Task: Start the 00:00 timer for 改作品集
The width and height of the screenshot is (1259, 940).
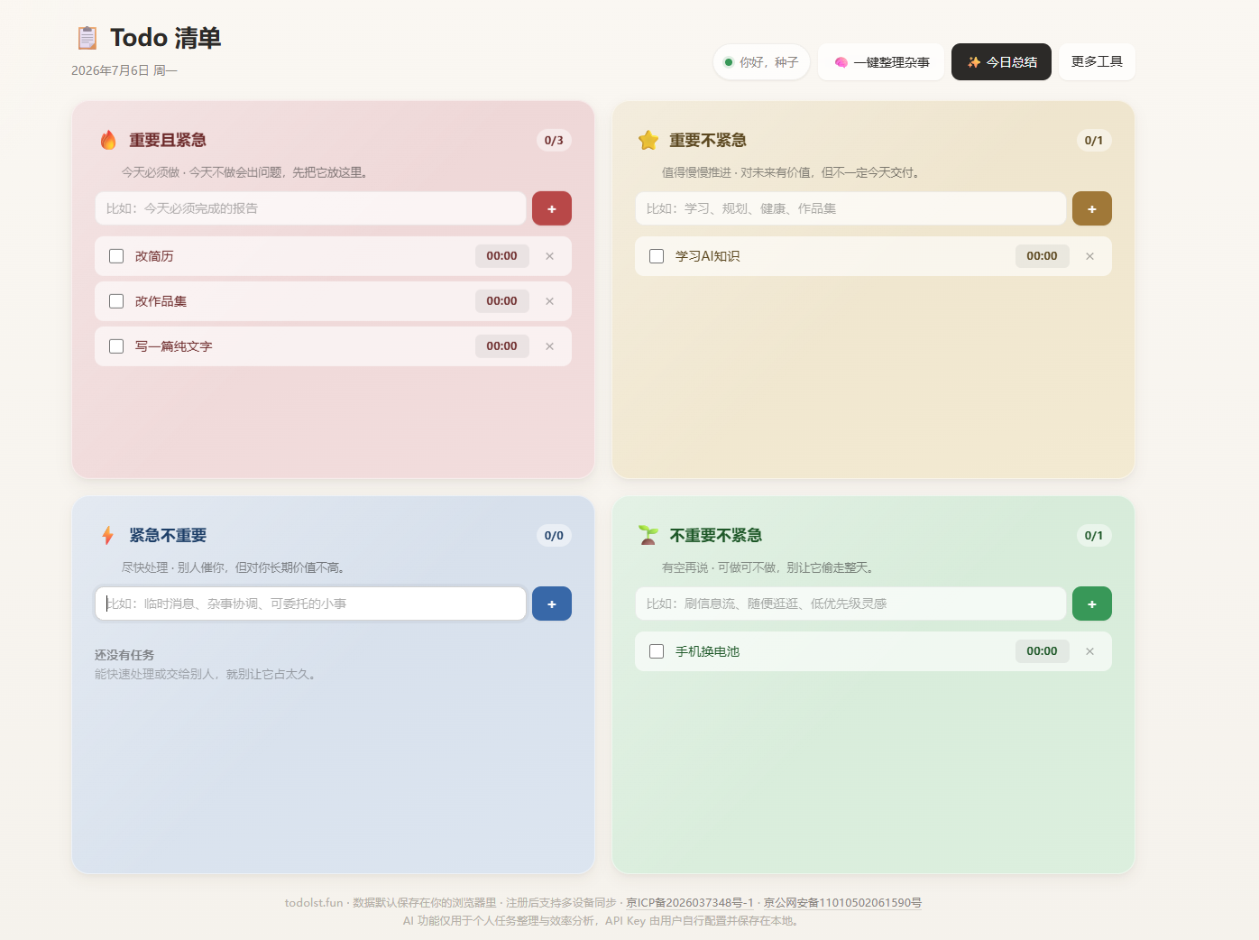Action: point(502,301)
